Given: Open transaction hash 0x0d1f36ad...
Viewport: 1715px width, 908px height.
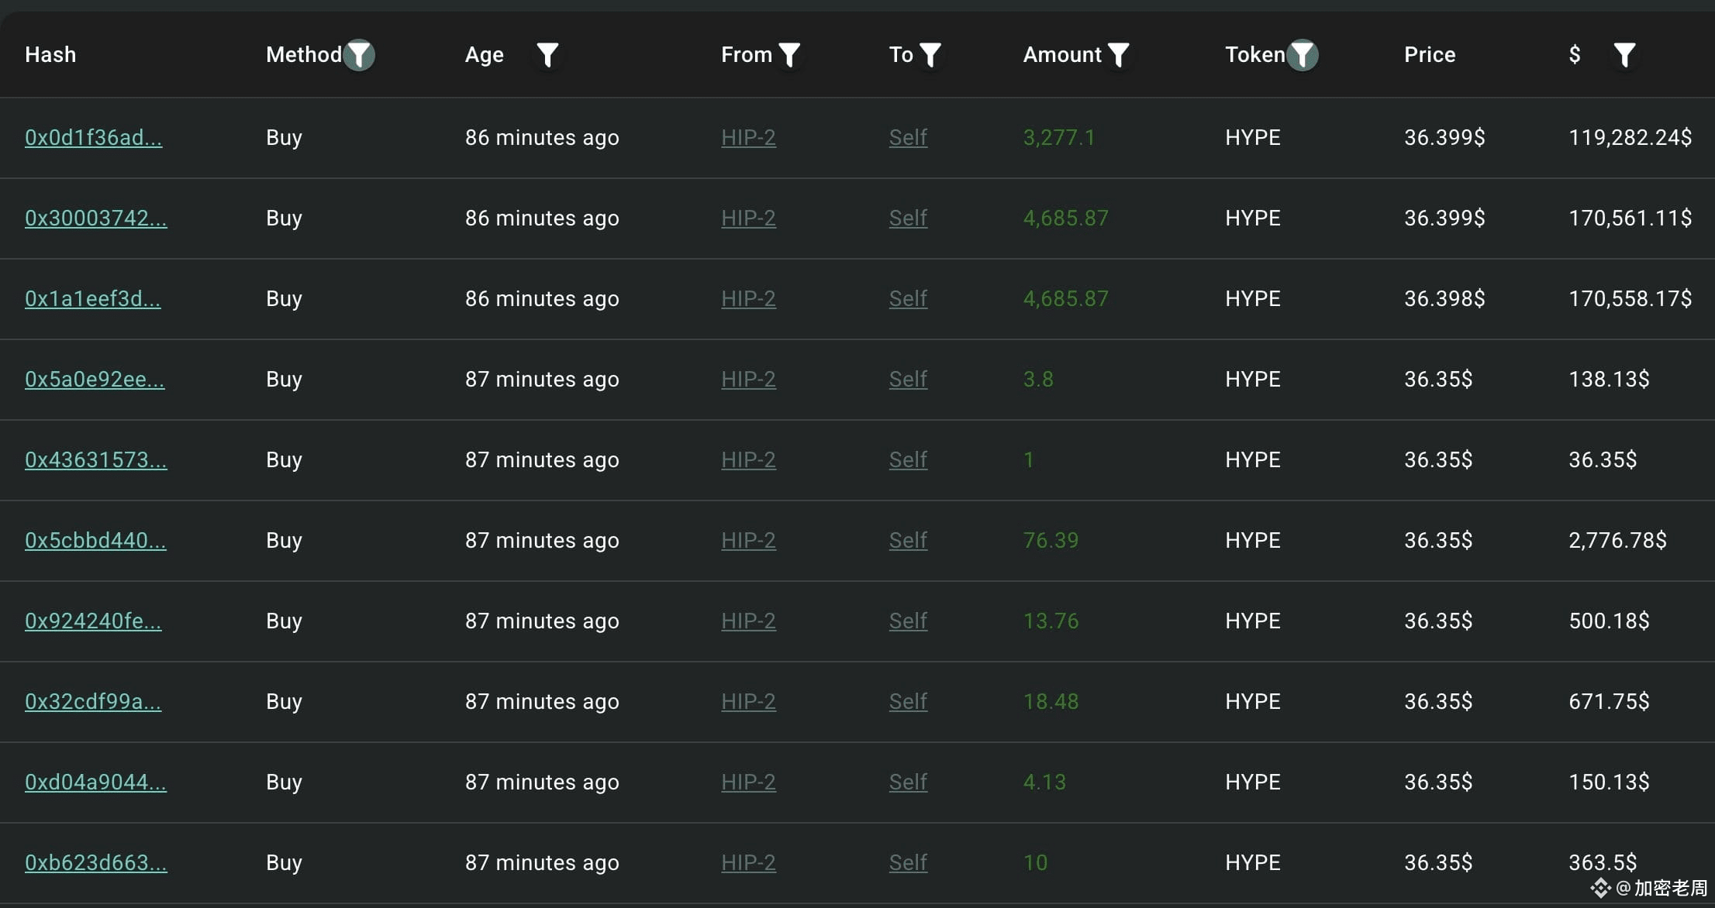Looking at the screenshot, I should [x=93, y=138].
